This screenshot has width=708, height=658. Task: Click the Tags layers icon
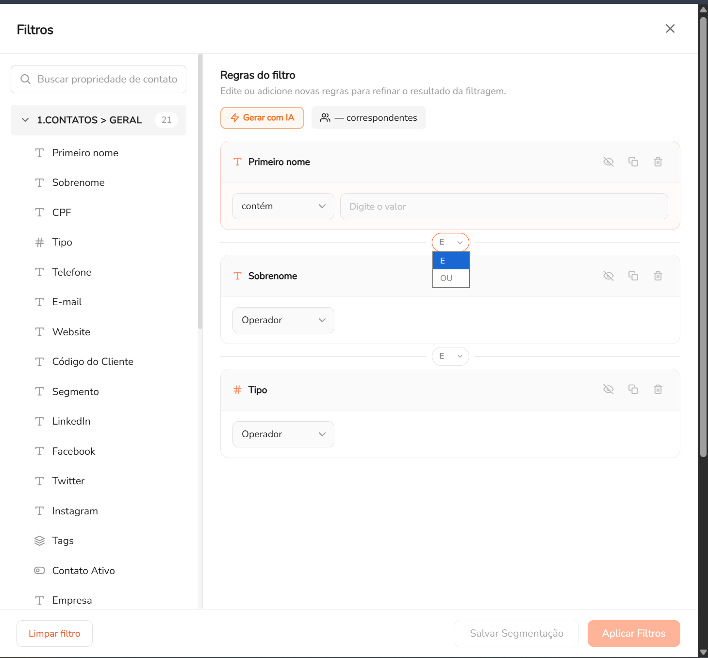coord(39,541)
